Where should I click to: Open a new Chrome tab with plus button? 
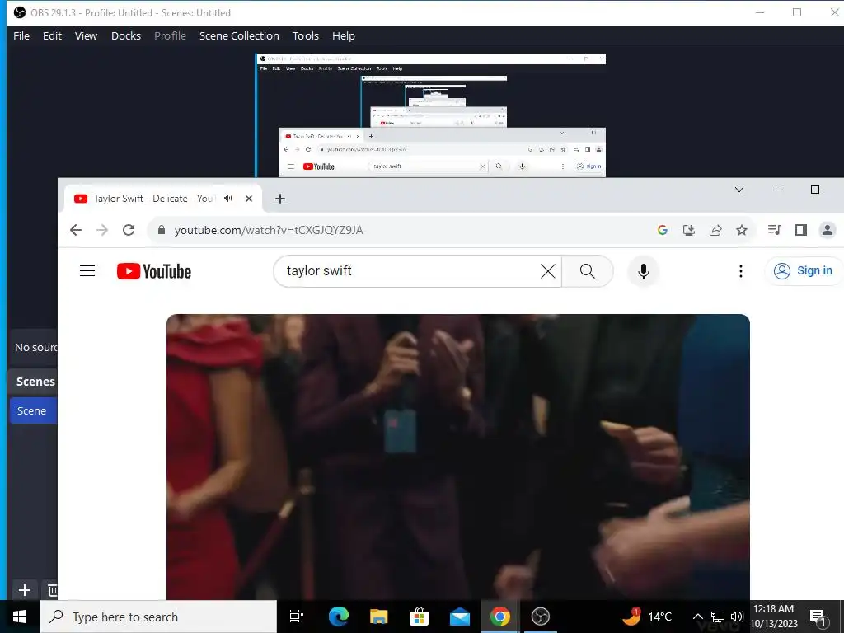280,199
